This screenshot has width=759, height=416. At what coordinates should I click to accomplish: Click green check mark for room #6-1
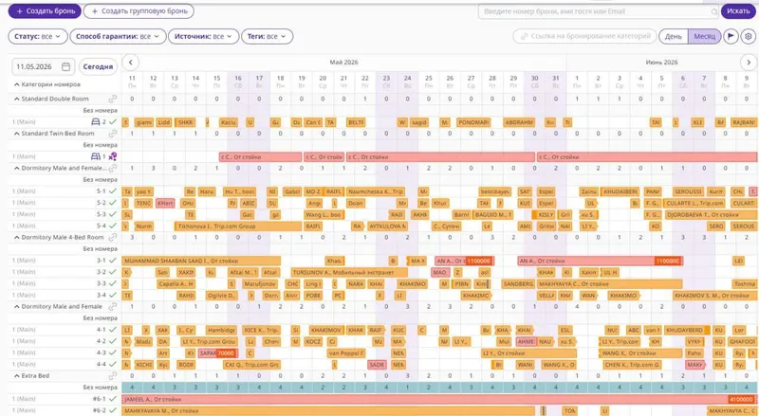click(113, 399)
